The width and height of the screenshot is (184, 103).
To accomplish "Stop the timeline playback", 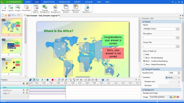I will click(47, 80).
